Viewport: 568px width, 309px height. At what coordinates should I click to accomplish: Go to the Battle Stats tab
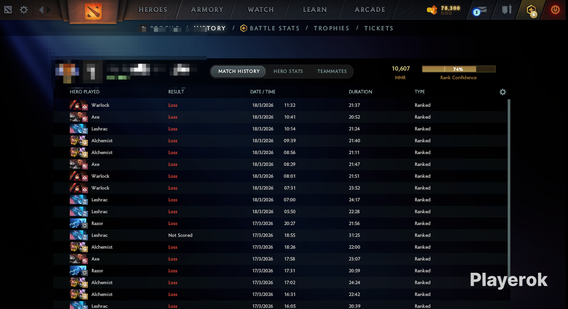coord(274,28)
